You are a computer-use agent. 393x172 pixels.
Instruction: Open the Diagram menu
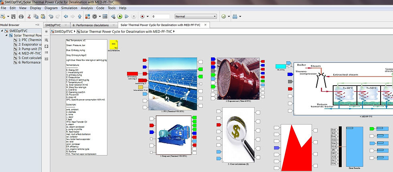point(51,8)
